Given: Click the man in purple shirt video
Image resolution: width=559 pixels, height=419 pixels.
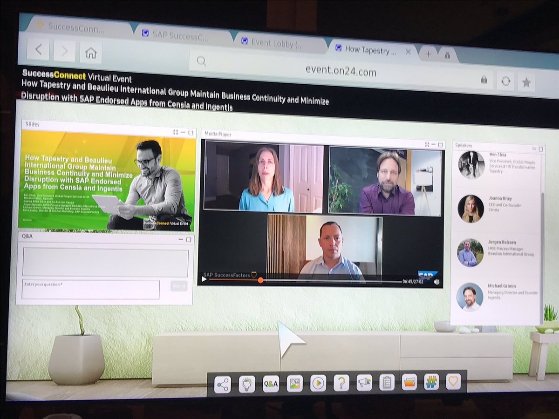Looking at the screenshot, I should pos(385,181).
